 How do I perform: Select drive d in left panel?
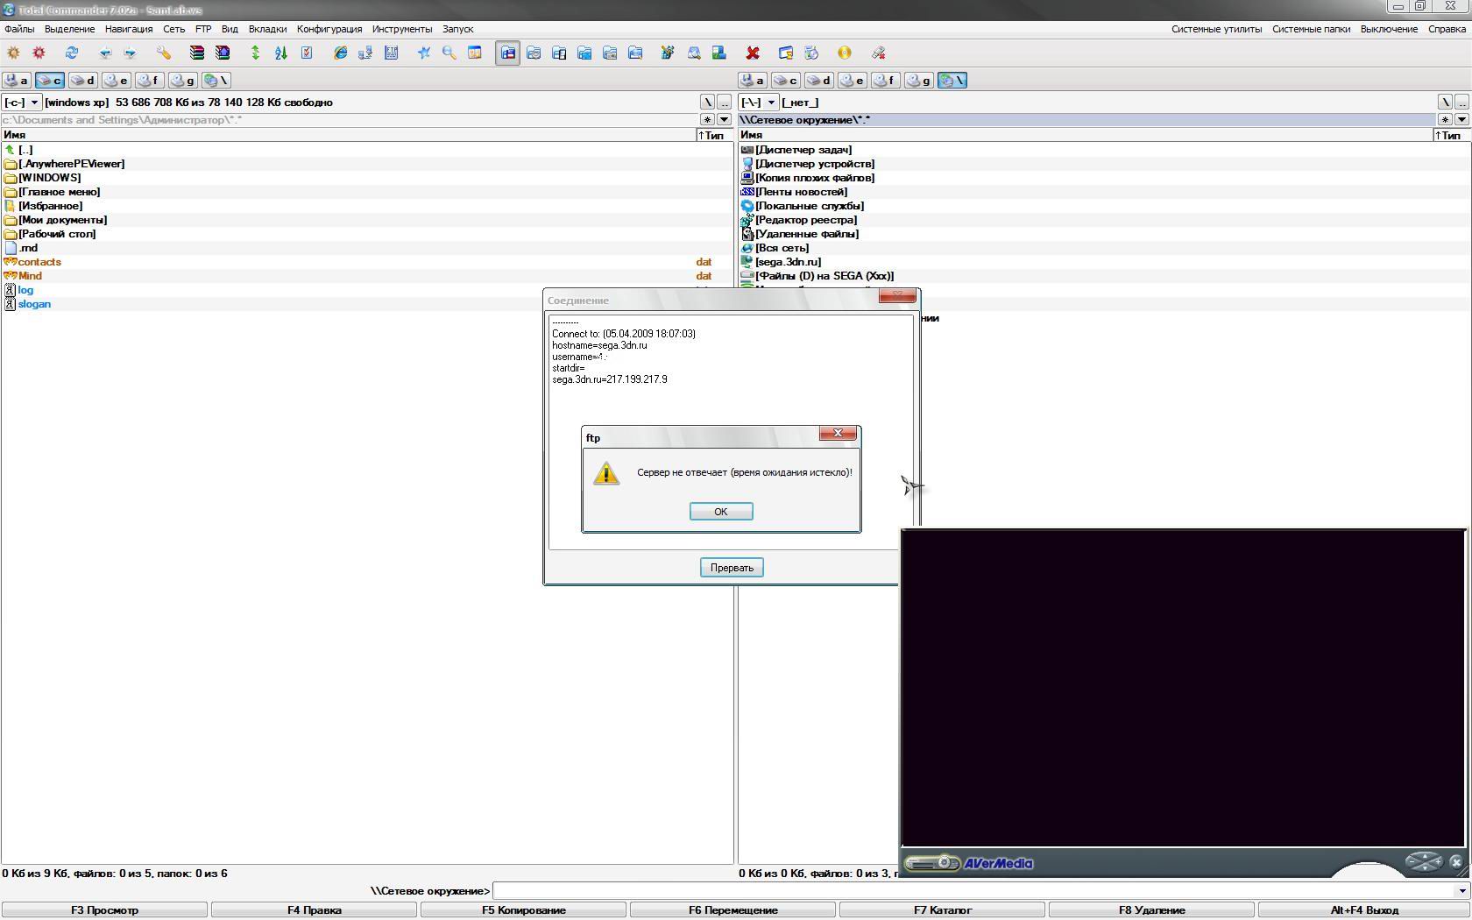click(x=83, y=80)
